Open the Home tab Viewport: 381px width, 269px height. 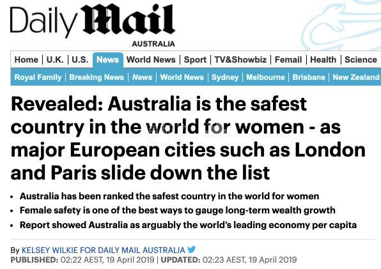point(26,59)
